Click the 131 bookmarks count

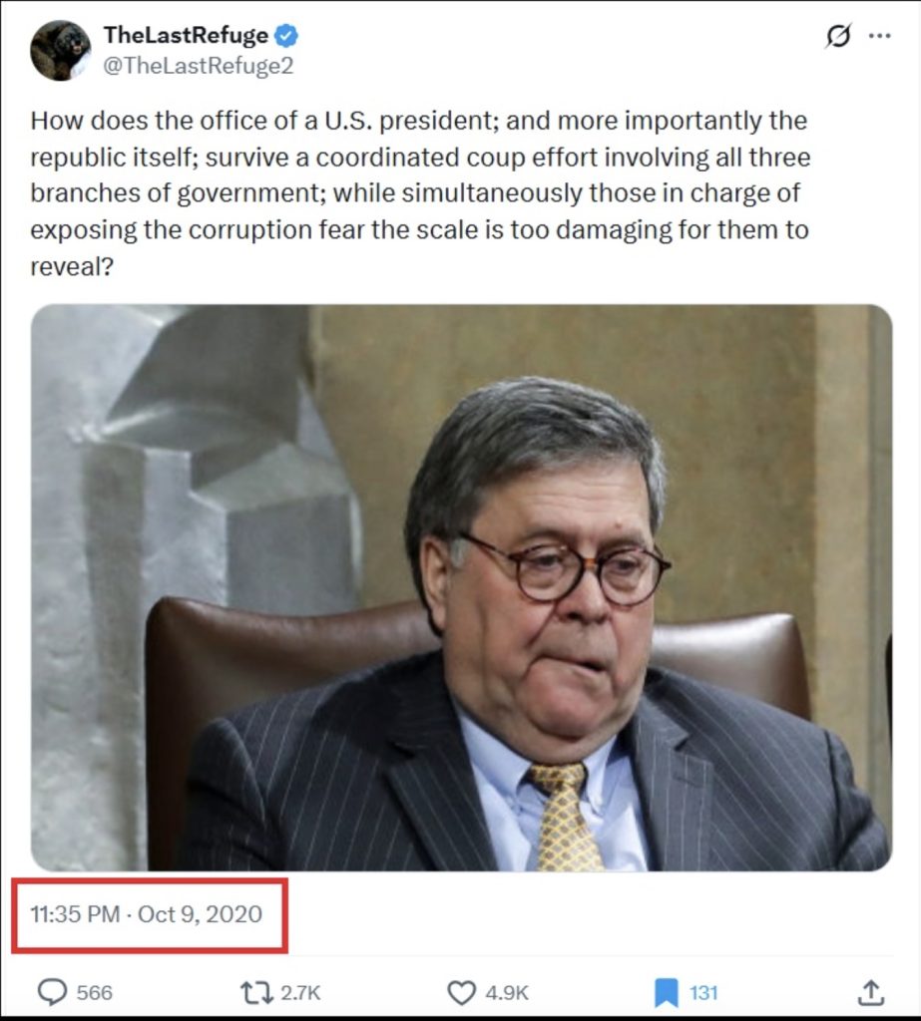point(703,993)
